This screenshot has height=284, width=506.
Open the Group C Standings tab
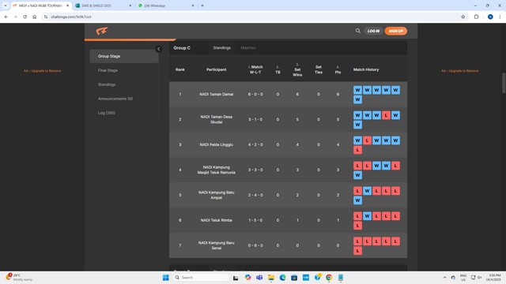(221, 47)
